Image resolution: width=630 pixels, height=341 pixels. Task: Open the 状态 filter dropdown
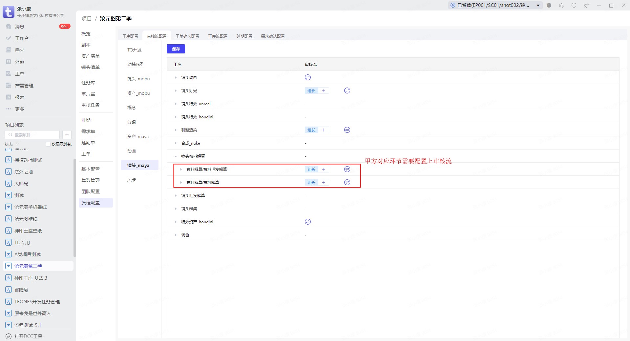pos(12,144)
